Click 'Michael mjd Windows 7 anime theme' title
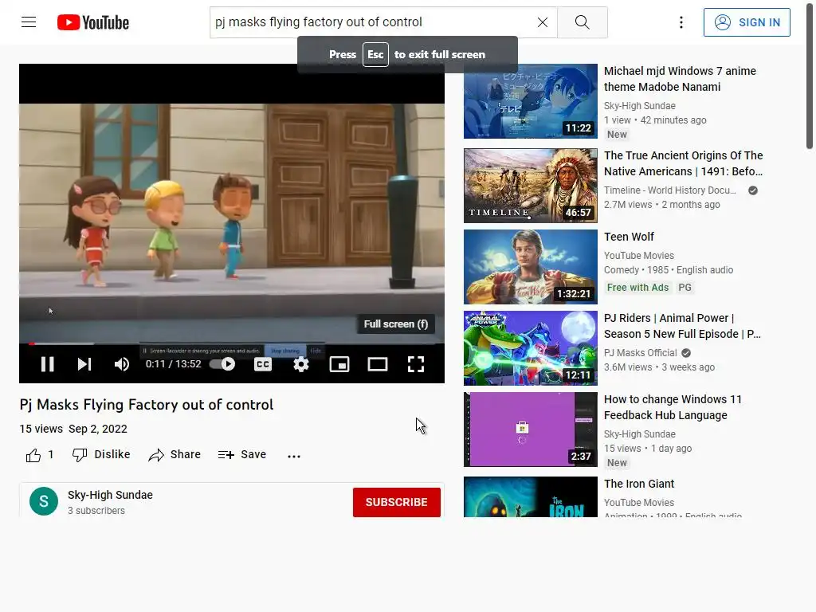Image resolution: width=816 pixels, height=612 pixels. (x=680, y=79)
